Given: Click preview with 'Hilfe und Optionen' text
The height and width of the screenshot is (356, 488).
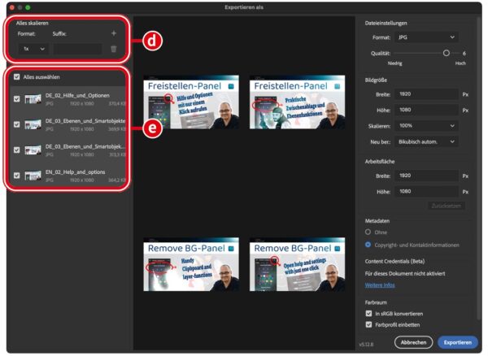Looking at the screenshot, I should click(191, 102).
